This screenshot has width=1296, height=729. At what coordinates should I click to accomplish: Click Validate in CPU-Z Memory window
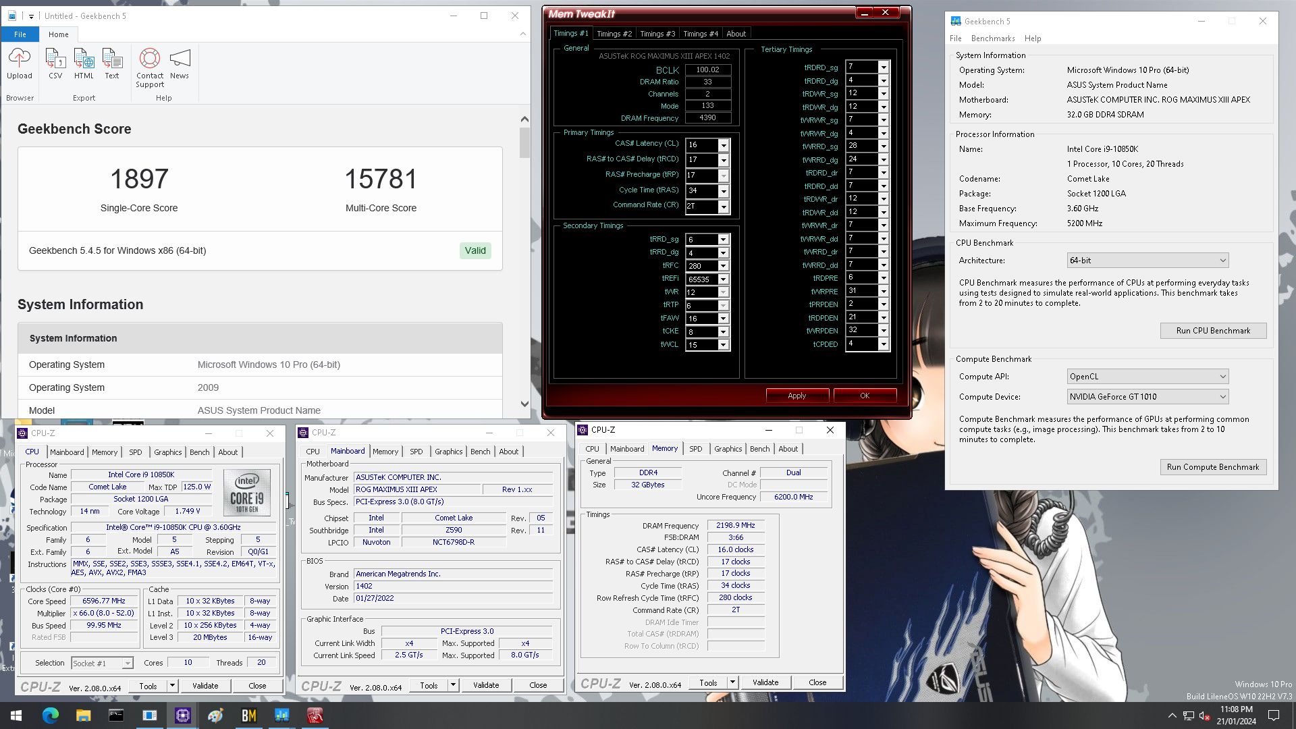[x=765, y=682]
